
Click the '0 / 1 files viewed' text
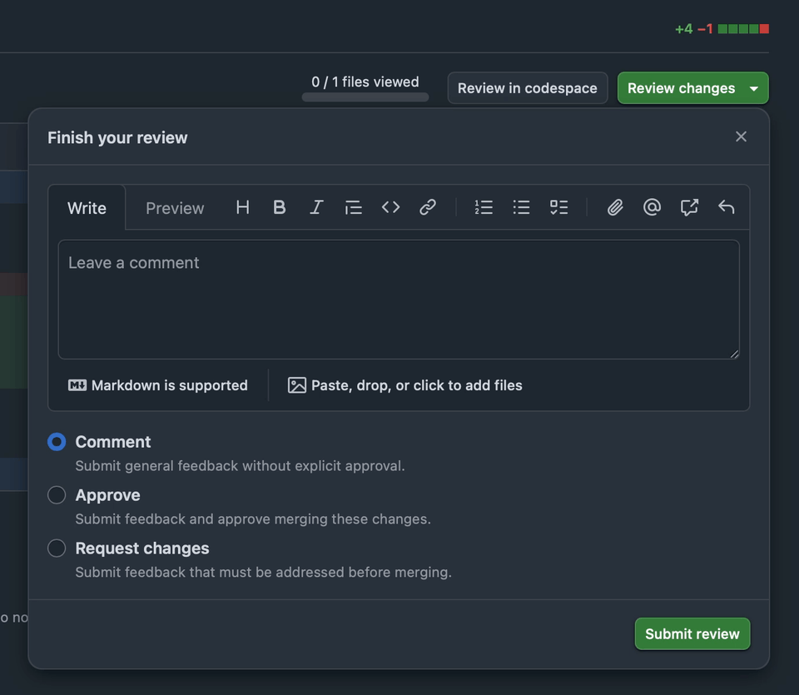(365, 82)
